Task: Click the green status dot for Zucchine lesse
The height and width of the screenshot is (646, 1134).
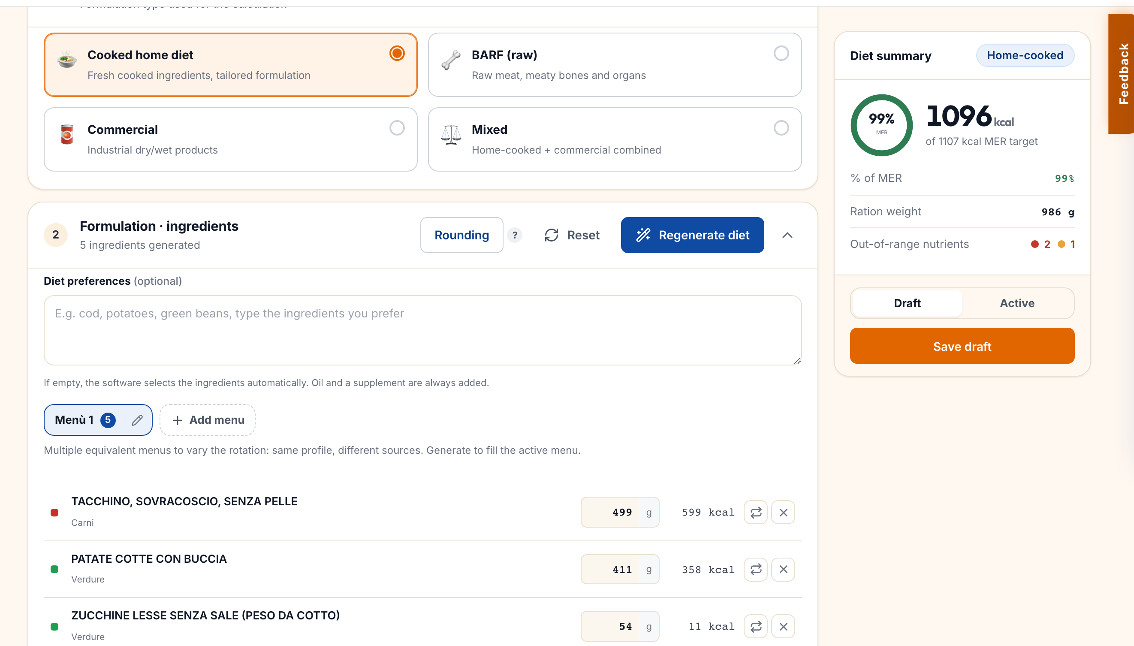Action: coord(54,626)
